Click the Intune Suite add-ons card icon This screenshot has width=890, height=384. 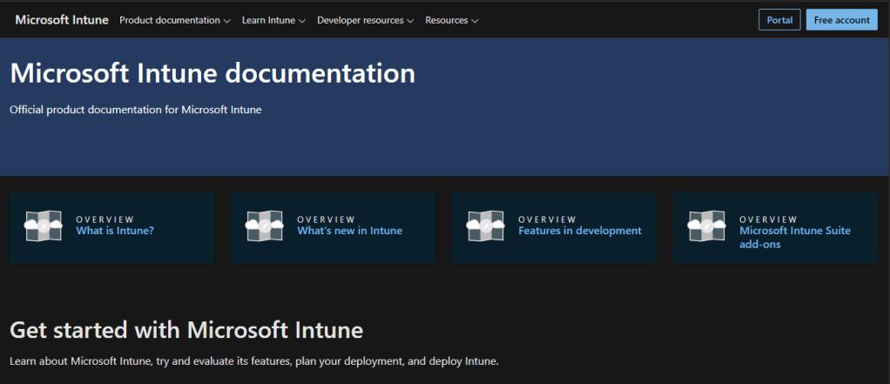707,226
